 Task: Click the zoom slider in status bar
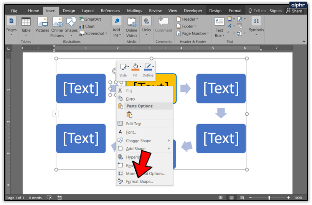tap(269, 198)
